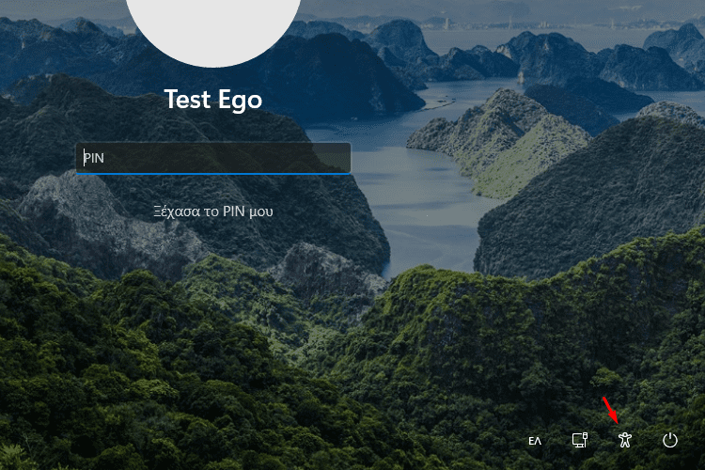This screenshot has width=705, height=470.
Task: Click into the PIN entry field
Action: point(213,158)
